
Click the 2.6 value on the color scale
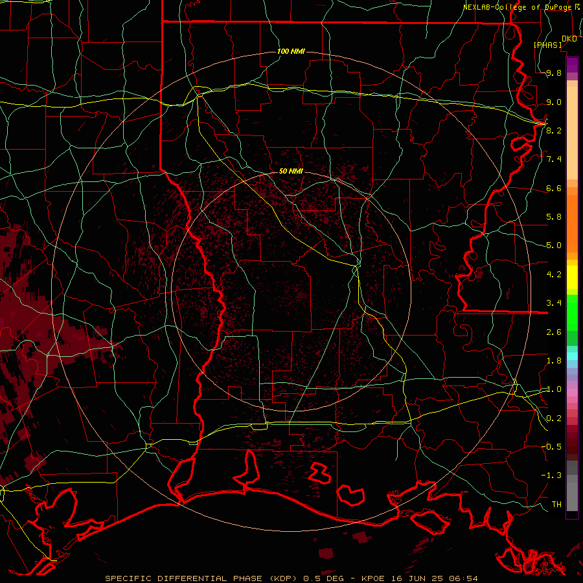tap(554, 332)
